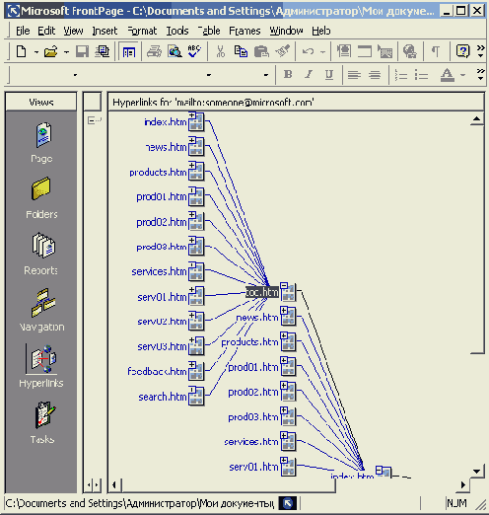
Task: Open the Frames menu
Action: coord(244,31)
